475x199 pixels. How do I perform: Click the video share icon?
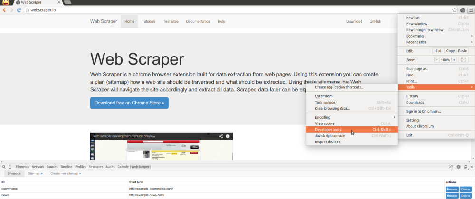[x=221, y=136]
